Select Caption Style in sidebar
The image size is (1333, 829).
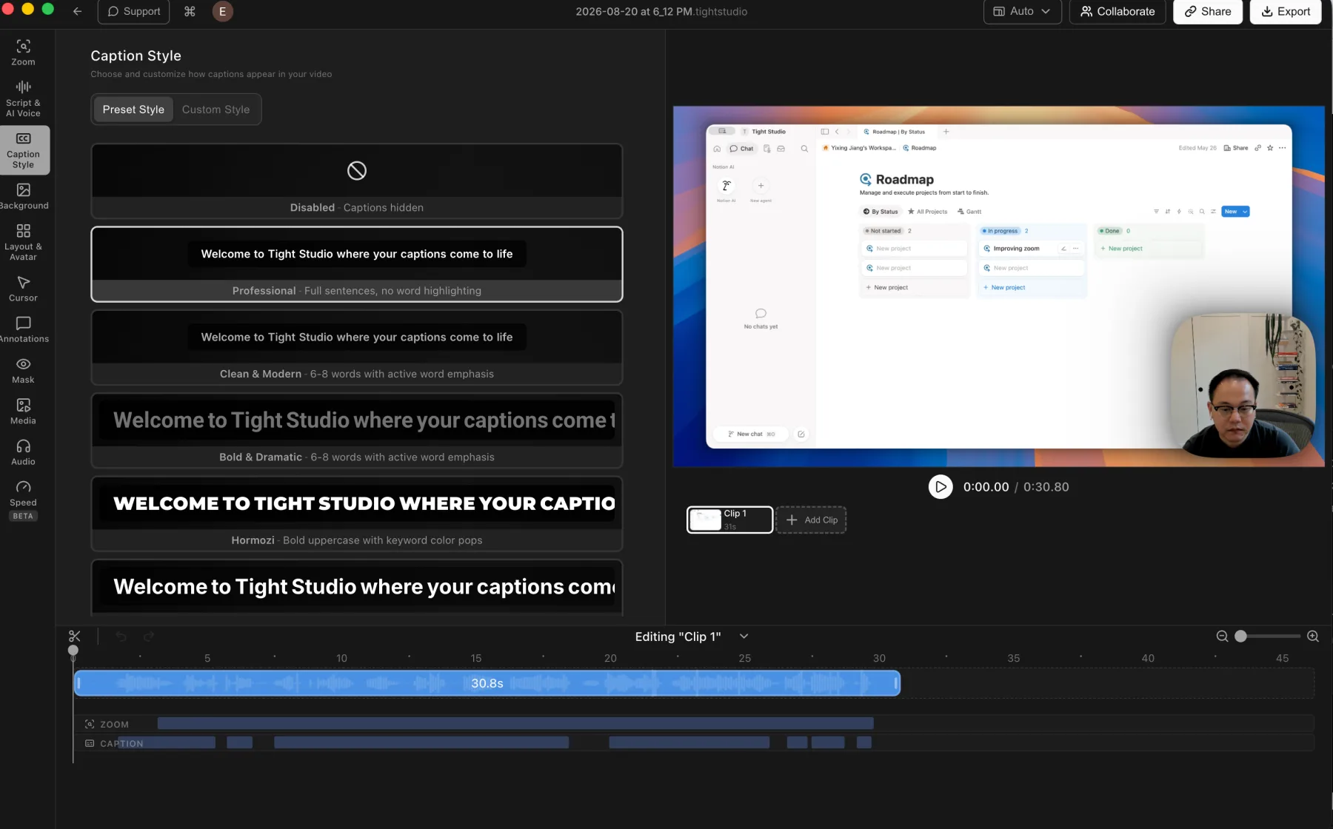click(x=23, y=150)
